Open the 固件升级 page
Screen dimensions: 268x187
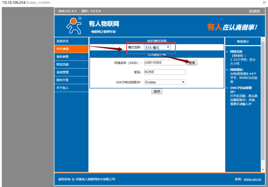71,80
